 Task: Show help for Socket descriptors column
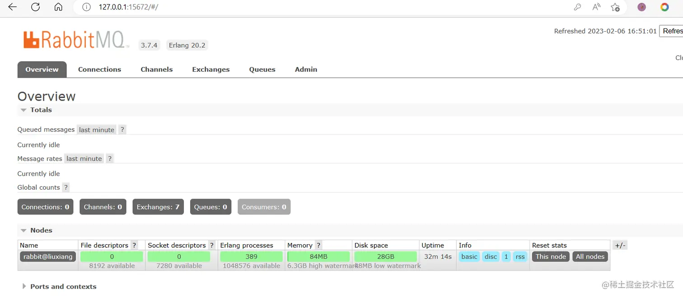click(x=211, y=245)
